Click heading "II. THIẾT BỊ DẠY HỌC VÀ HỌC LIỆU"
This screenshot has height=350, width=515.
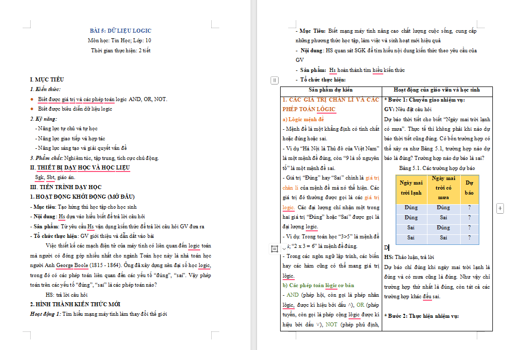point(80,167)
